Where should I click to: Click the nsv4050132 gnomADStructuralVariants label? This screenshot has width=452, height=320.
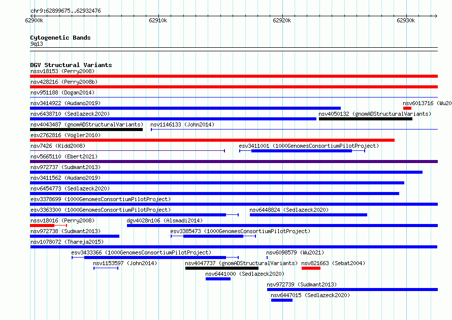[x=375, y=114]
